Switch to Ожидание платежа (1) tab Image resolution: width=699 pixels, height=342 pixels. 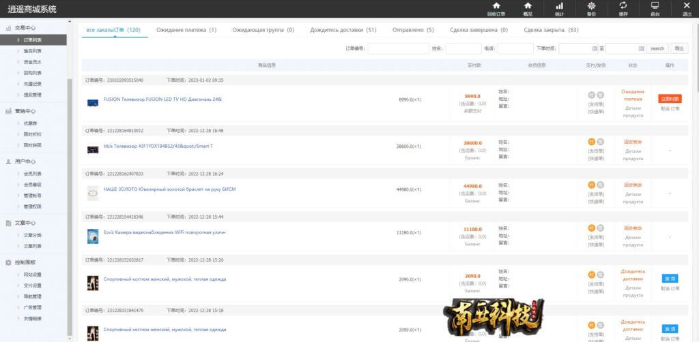186,30
